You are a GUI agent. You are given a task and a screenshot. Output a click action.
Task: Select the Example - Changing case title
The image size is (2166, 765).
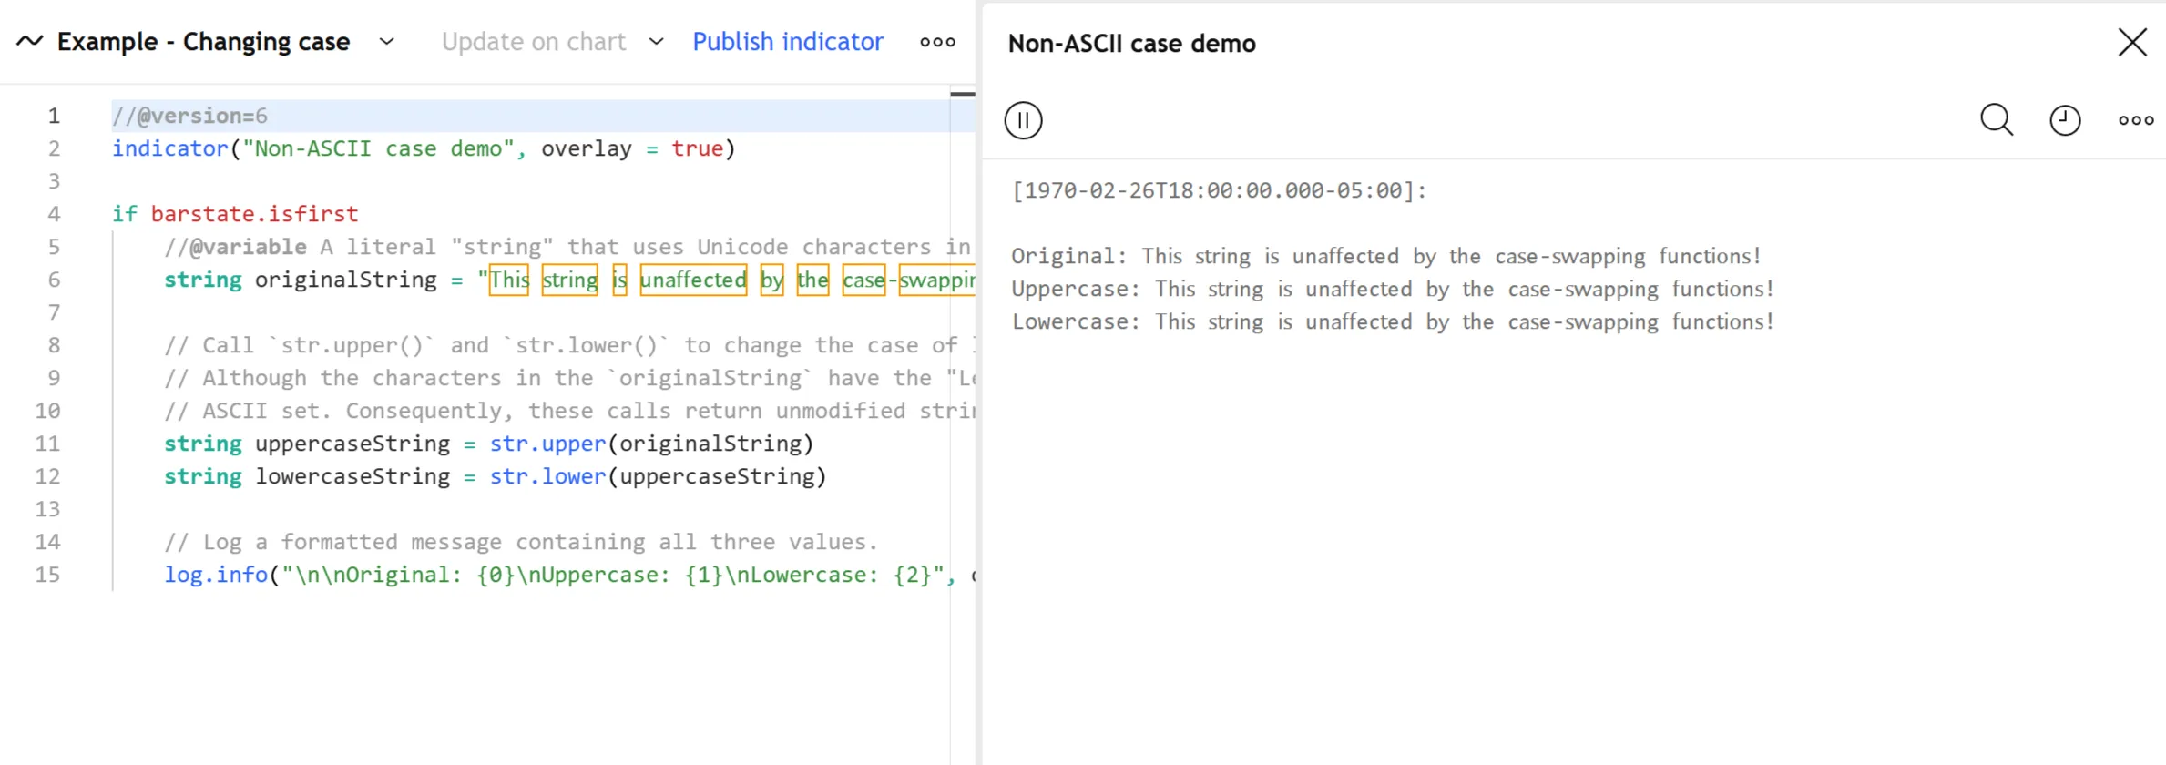(x=203, y=42)
